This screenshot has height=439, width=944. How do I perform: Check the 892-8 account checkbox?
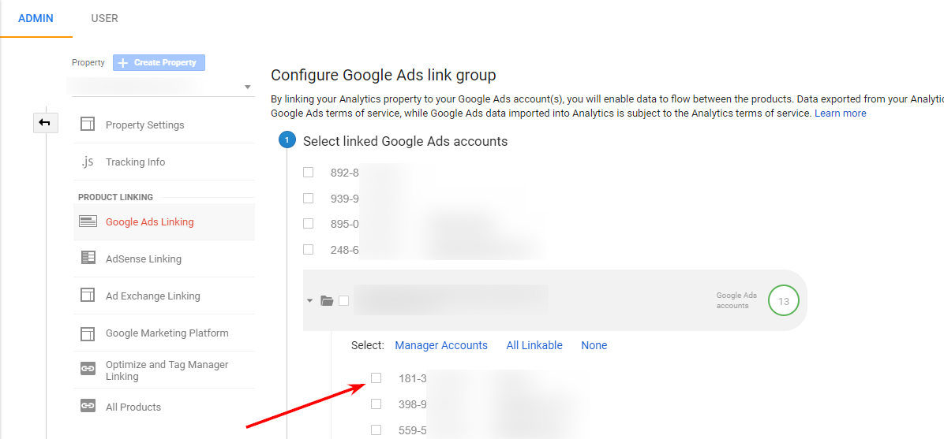pos(309,172)
